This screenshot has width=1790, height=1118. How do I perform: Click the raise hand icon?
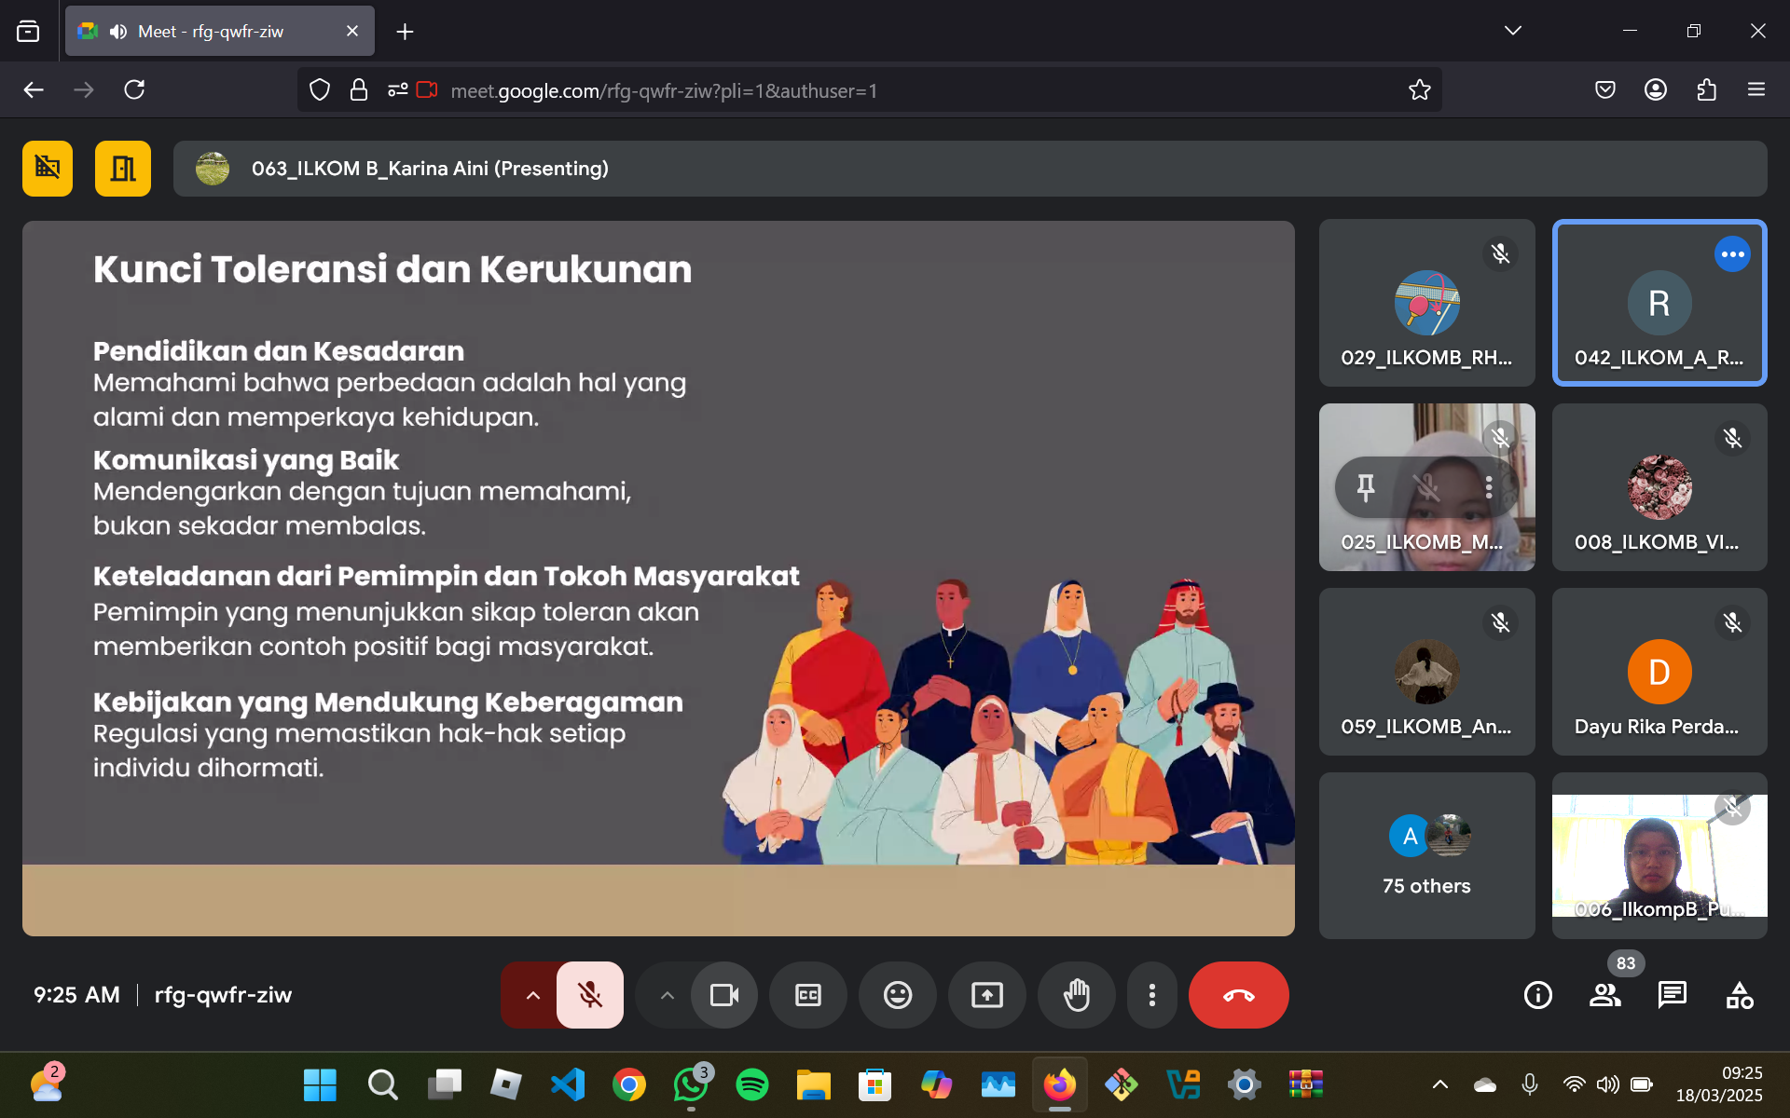pyautogui.click(x=1076, y=995)
